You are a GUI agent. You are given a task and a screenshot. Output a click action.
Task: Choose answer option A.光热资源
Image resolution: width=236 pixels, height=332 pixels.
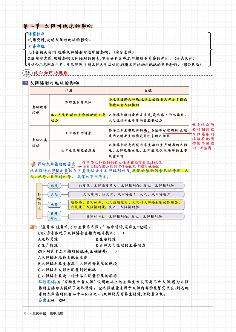click(48, 239)
